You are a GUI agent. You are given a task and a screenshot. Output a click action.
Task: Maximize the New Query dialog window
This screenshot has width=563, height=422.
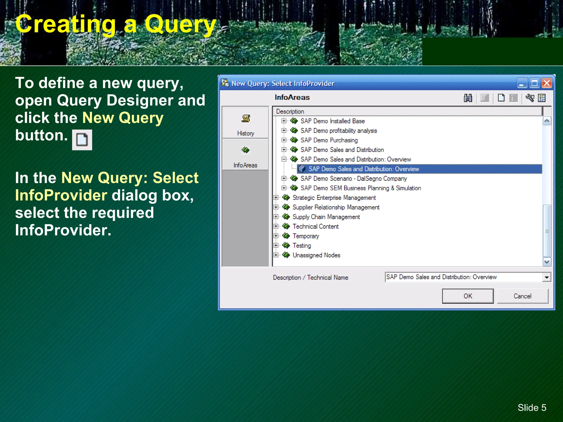(534, 83)
